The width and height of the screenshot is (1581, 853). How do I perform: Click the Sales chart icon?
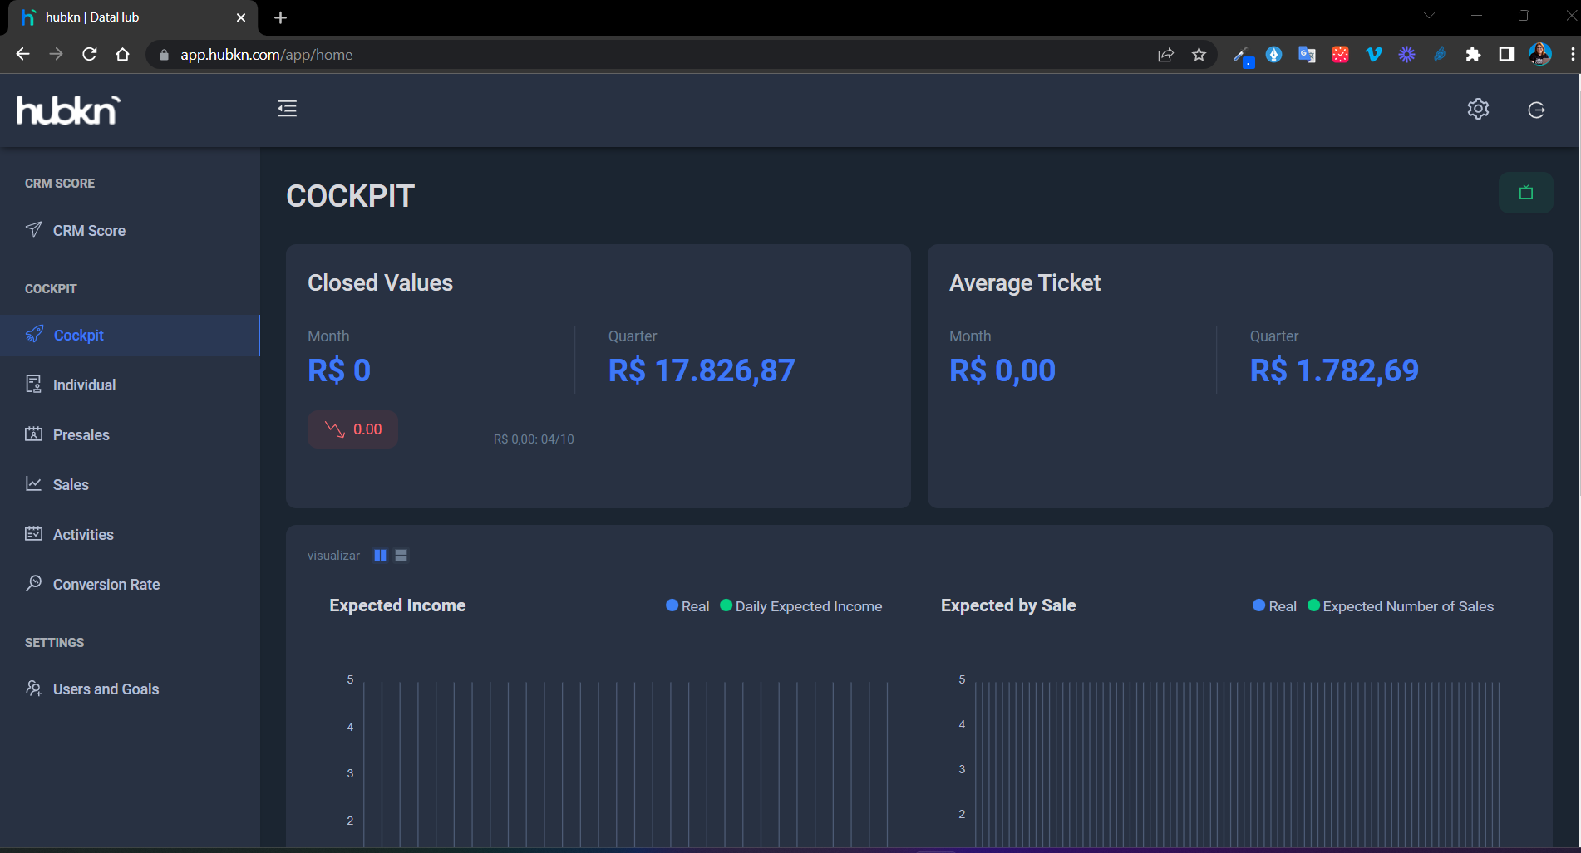pyautogui.click(x=33, y=483)
